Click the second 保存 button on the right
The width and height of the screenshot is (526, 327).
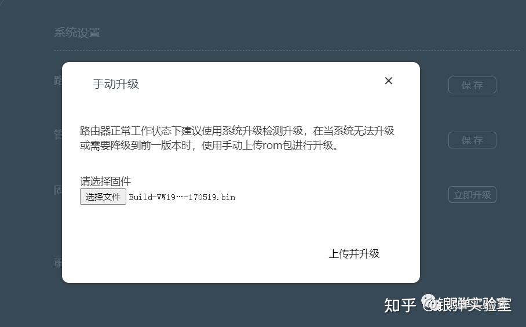tap(472, 140)
